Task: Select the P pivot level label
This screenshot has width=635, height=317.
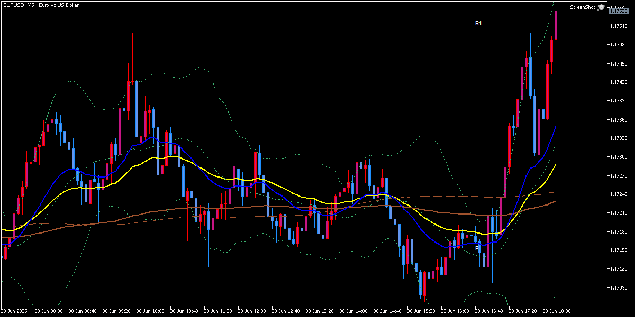Action: click(x=477, y=248)
